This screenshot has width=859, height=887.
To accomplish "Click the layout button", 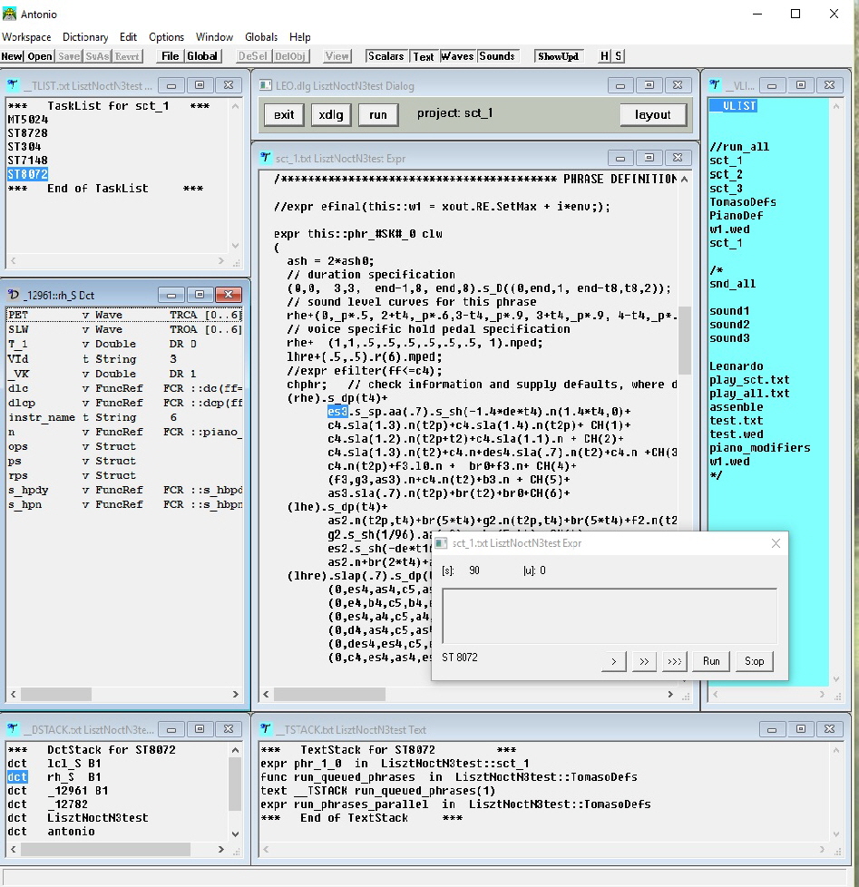I will coord(652,115).
